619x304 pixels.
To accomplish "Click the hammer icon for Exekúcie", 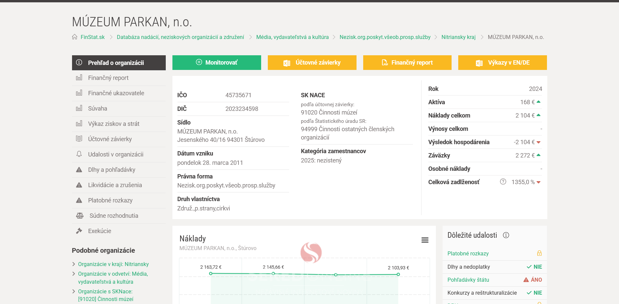I will coord(79,231).
